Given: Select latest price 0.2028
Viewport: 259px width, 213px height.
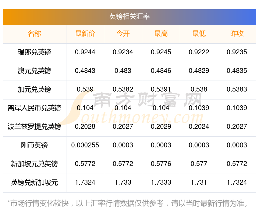Looking at the screenshot, I should (x=85, y=127).
